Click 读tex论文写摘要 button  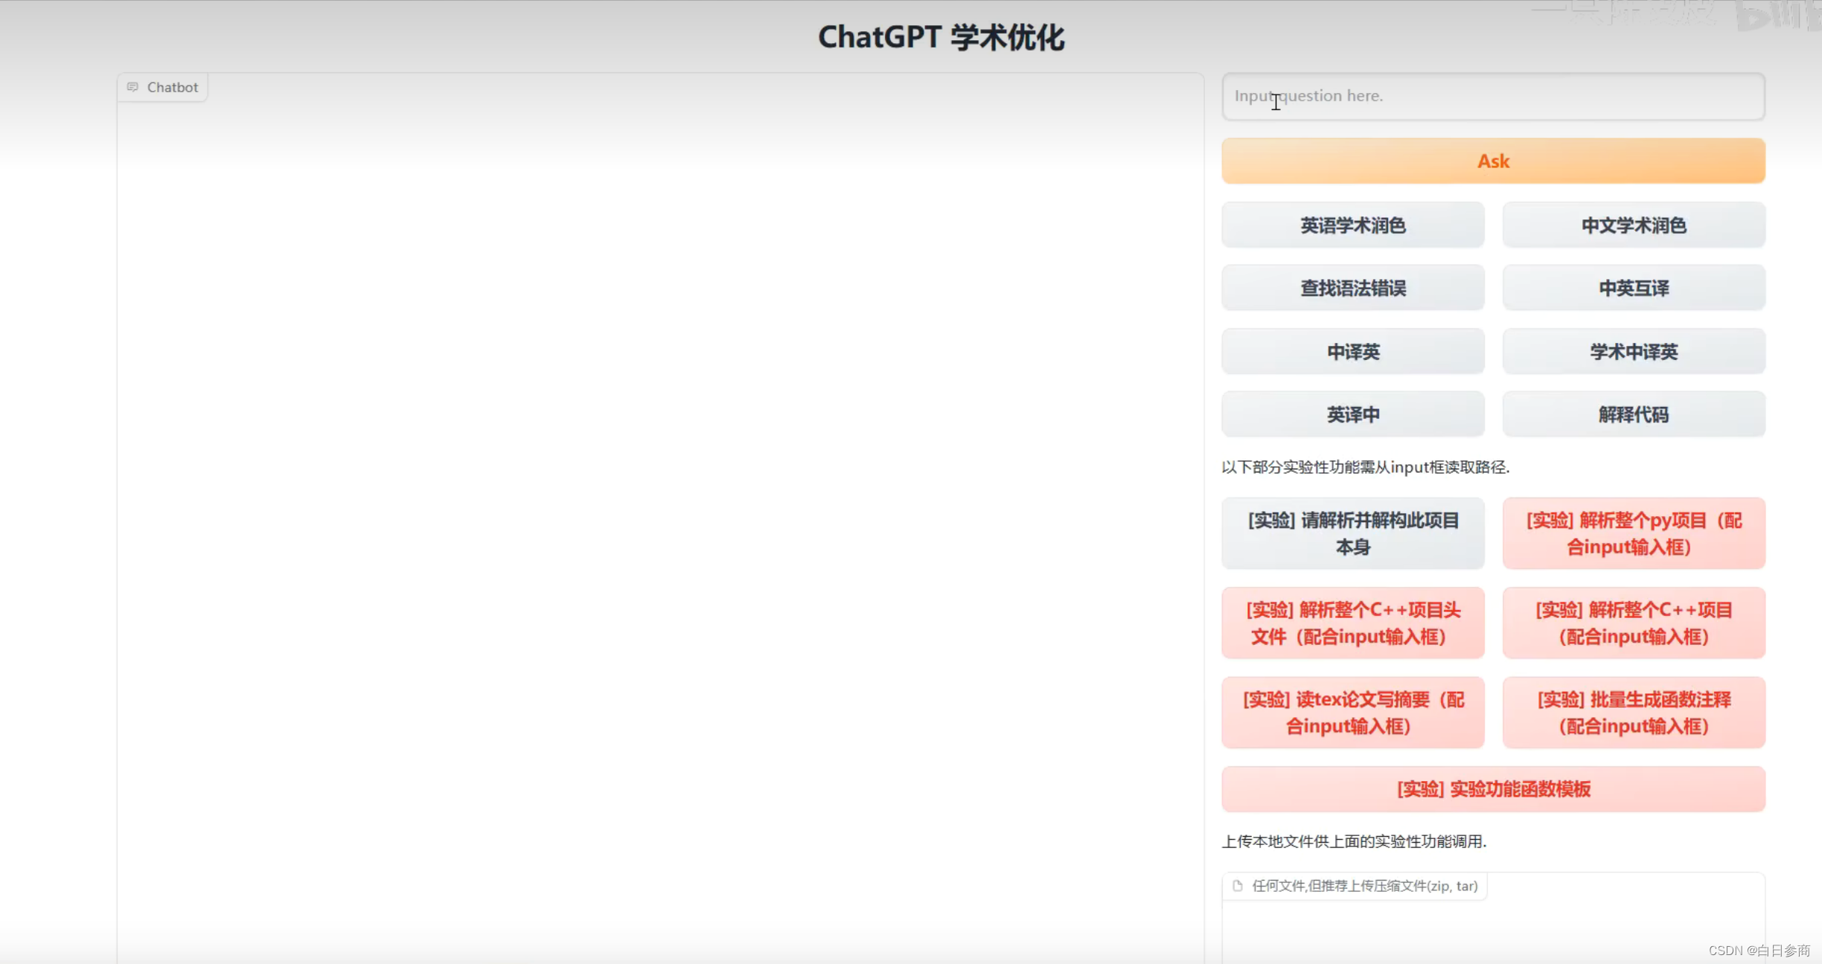coord(1352,713)
